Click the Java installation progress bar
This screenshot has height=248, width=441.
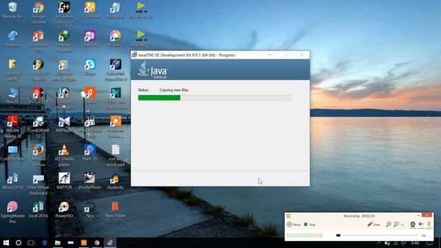pos(214,98)
